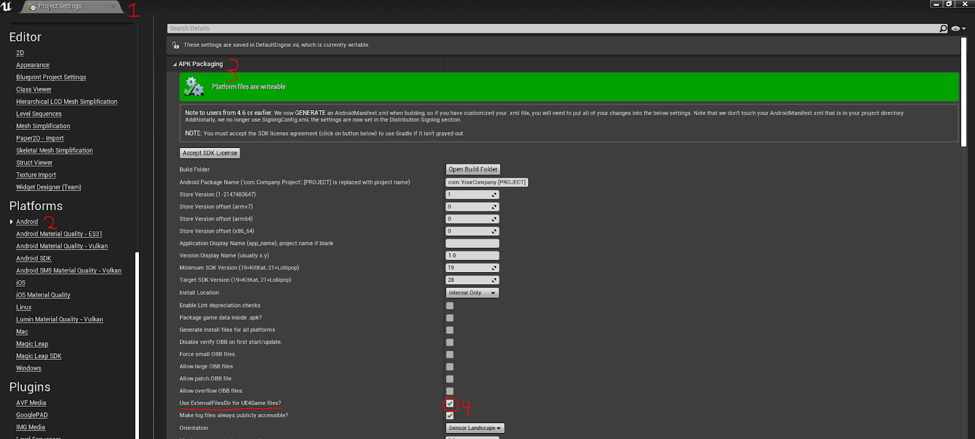Image resolution: width=975 pixels, height=439 pixels.
Task: Focus the Search Details field
Action: [553, 29]
